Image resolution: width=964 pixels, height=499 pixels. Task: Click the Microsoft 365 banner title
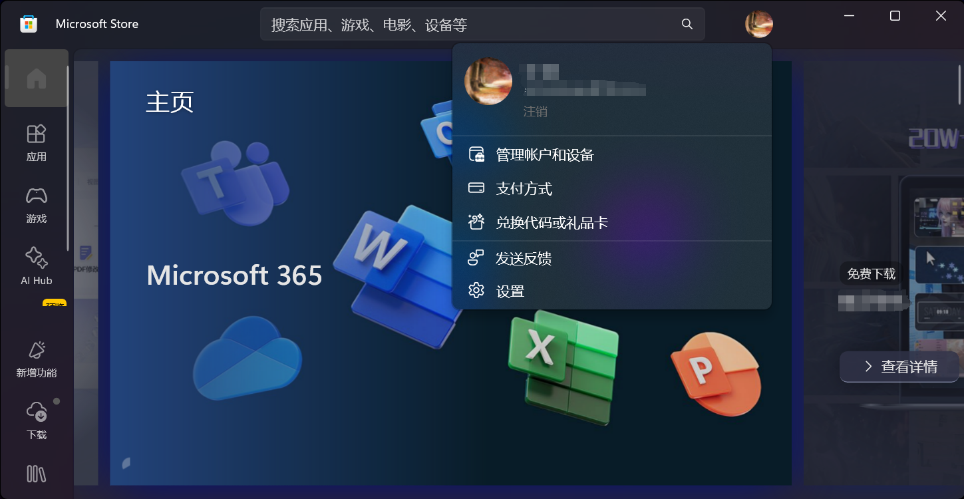[234, 275]
